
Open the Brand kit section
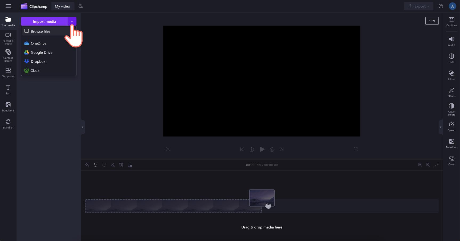(x=8, y=123)
